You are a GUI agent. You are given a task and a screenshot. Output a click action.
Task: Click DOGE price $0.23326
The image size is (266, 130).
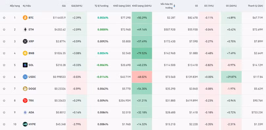pos(60,89)
